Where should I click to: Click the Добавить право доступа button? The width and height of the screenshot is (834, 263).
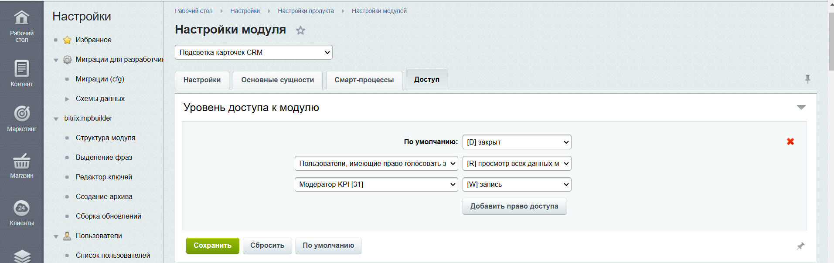514,206
